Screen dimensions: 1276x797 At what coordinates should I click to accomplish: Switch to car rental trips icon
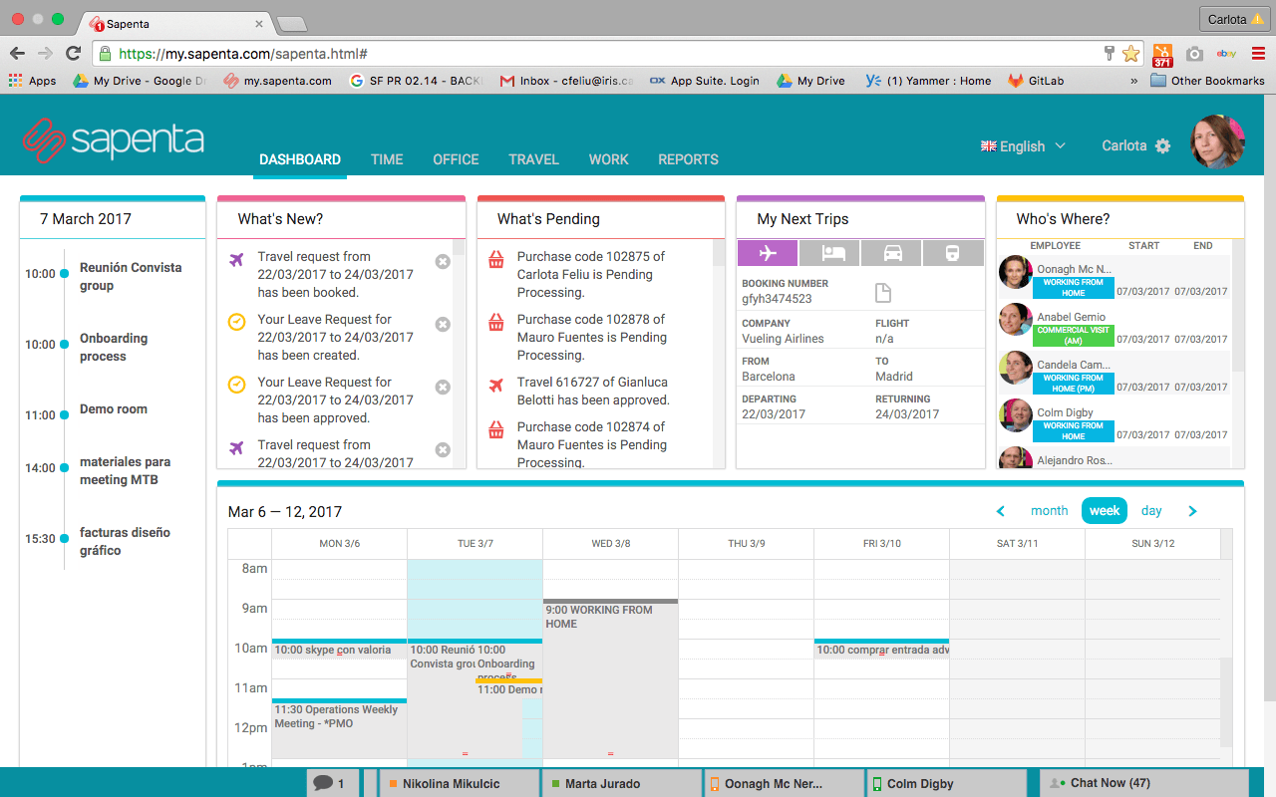point(891,253)
